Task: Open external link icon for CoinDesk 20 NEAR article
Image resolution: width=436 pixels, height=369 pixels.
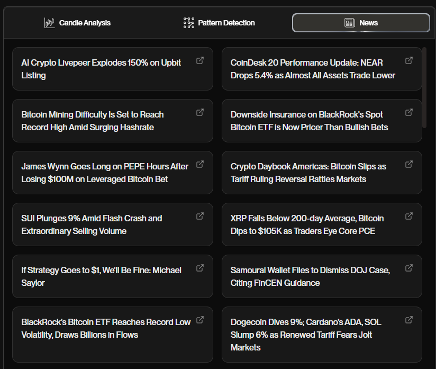Action: 408,60
